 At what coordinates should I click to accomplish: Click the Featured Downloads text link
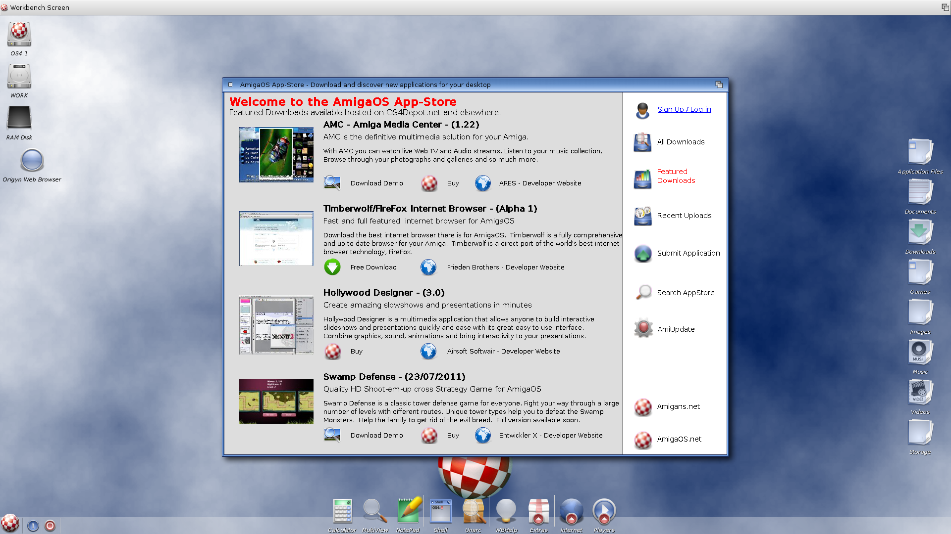point(676,176)
